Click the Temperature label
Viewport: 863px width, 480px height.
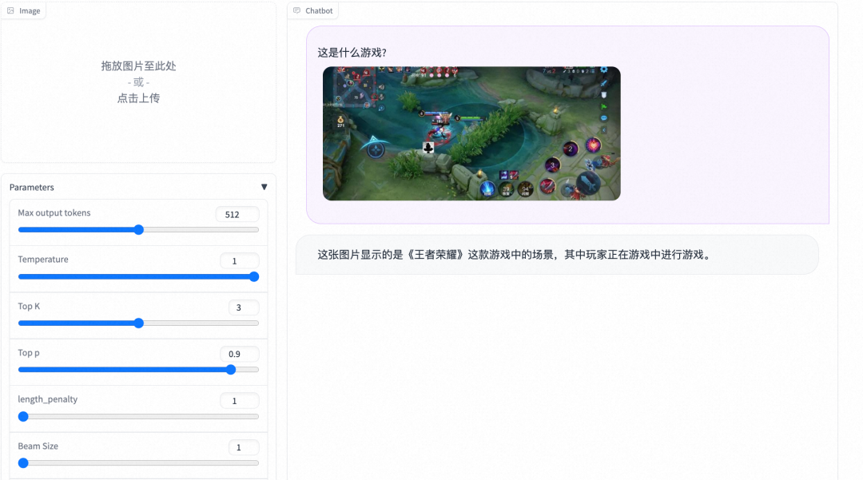coord(43,259)
